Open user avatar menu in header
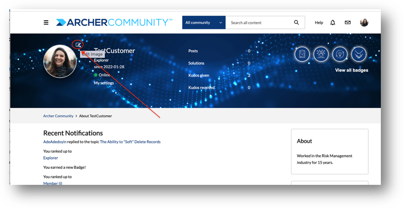 (x=364, y=23)
